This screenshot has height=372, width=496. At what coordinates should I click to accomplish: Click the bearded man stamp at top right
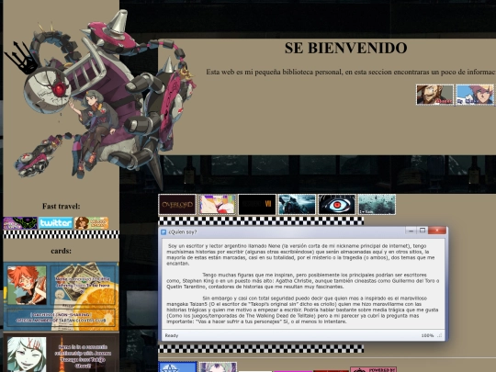coord(435,95)
